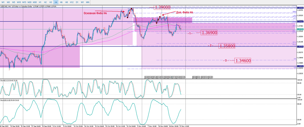The height and width of the screenshot is (127, 304).
Task: Click the 1.37822 price scale label
Action: coord(300,22)
